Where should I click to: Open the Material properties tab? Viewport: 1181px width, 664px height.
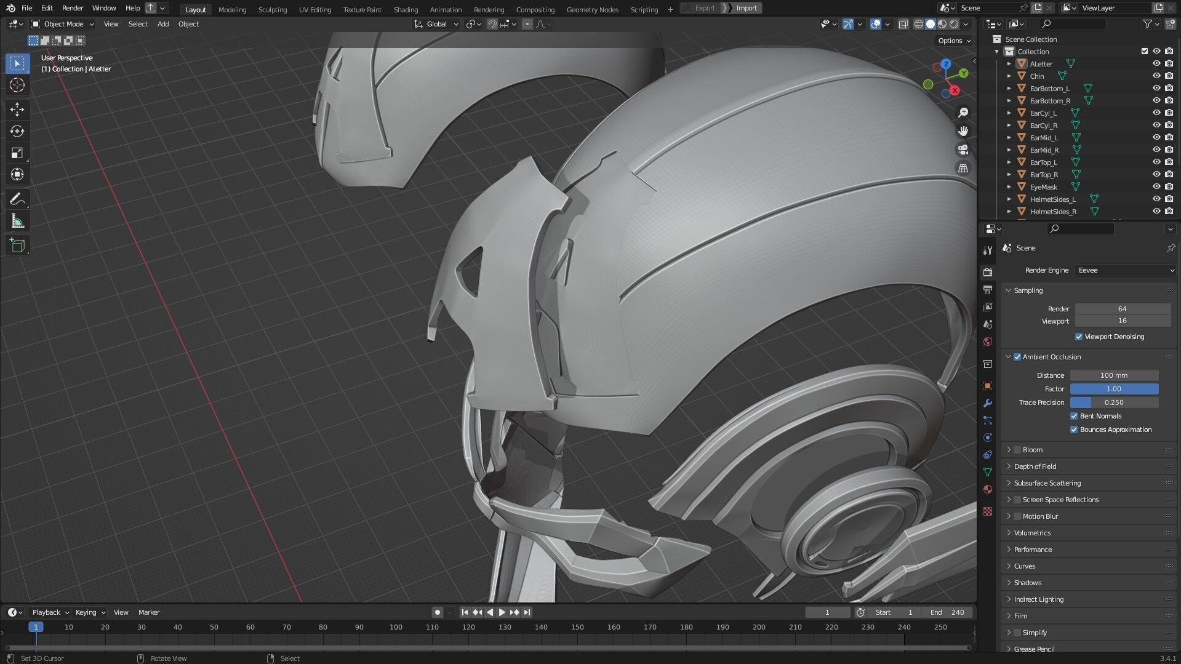[988, 489]
